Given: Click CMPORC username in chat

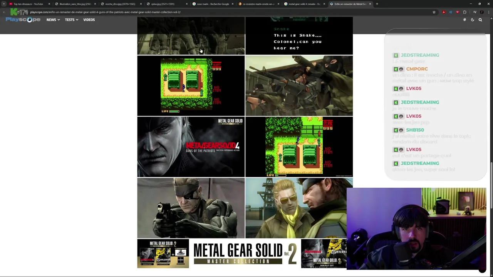Looking at the screenshot, I should click(x=417, y=69).
